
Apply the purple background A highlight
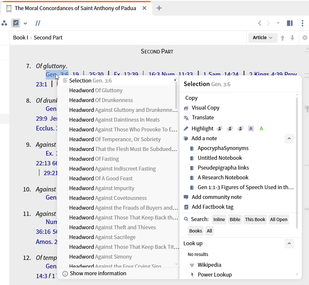(251, 128)
